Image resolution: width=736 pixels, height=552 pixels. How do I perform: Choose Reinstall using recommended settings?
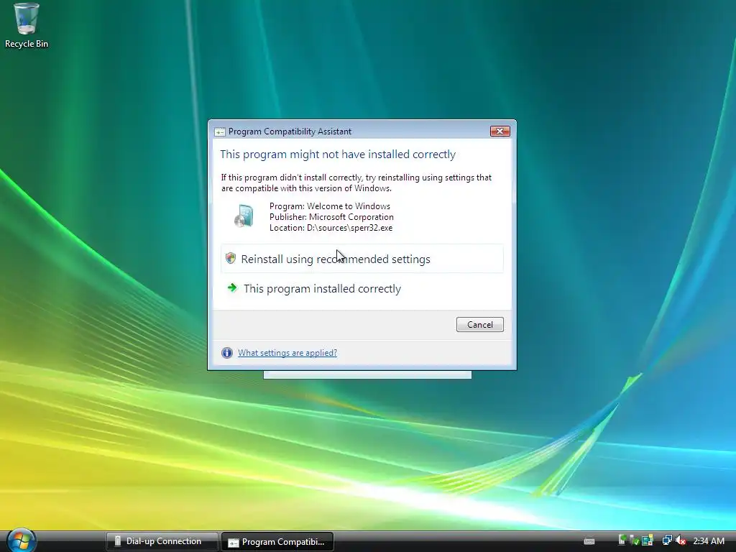[x=362, y=259]
